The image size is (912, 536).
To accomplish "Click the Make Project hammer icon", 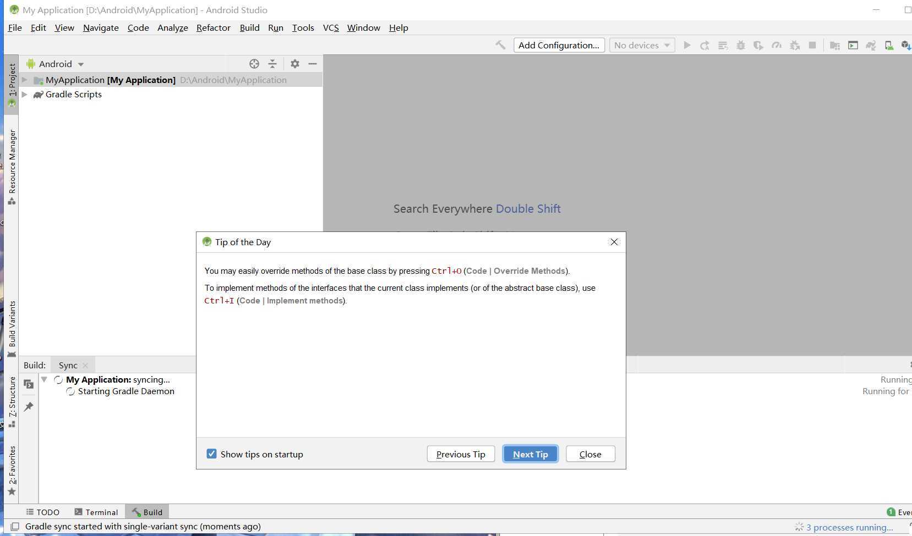I will (500, 45).
